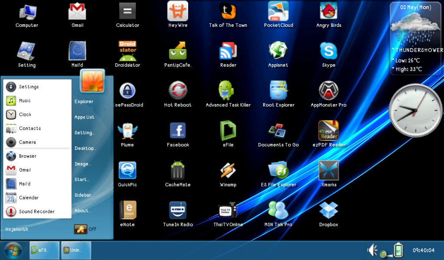
Task: Launch Sound Recorder from start menu
Action: (x=37, y=211)
